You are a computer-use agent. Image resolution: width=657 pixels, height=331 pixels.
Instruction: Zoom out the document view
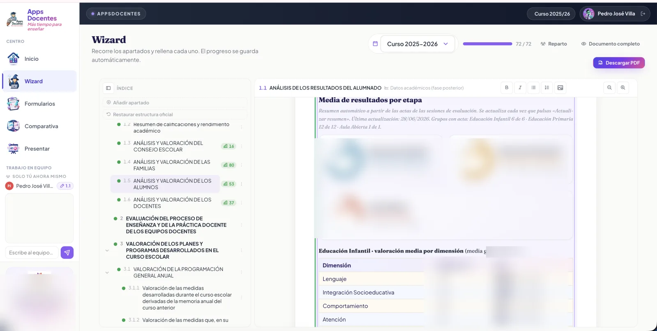pyautogui.click(x=609, y=87)
